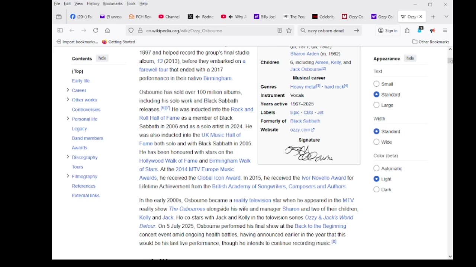Expand the Other works contents section
This screenshot has height=267, width=476.
pos(68,99)
